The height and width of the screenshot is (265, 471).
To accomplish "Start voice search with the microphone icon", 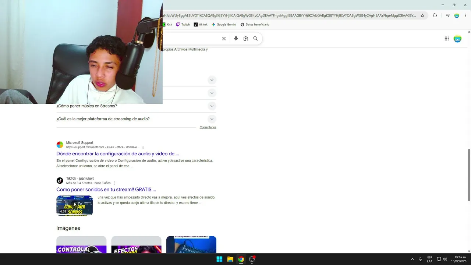I will point(236,39).
